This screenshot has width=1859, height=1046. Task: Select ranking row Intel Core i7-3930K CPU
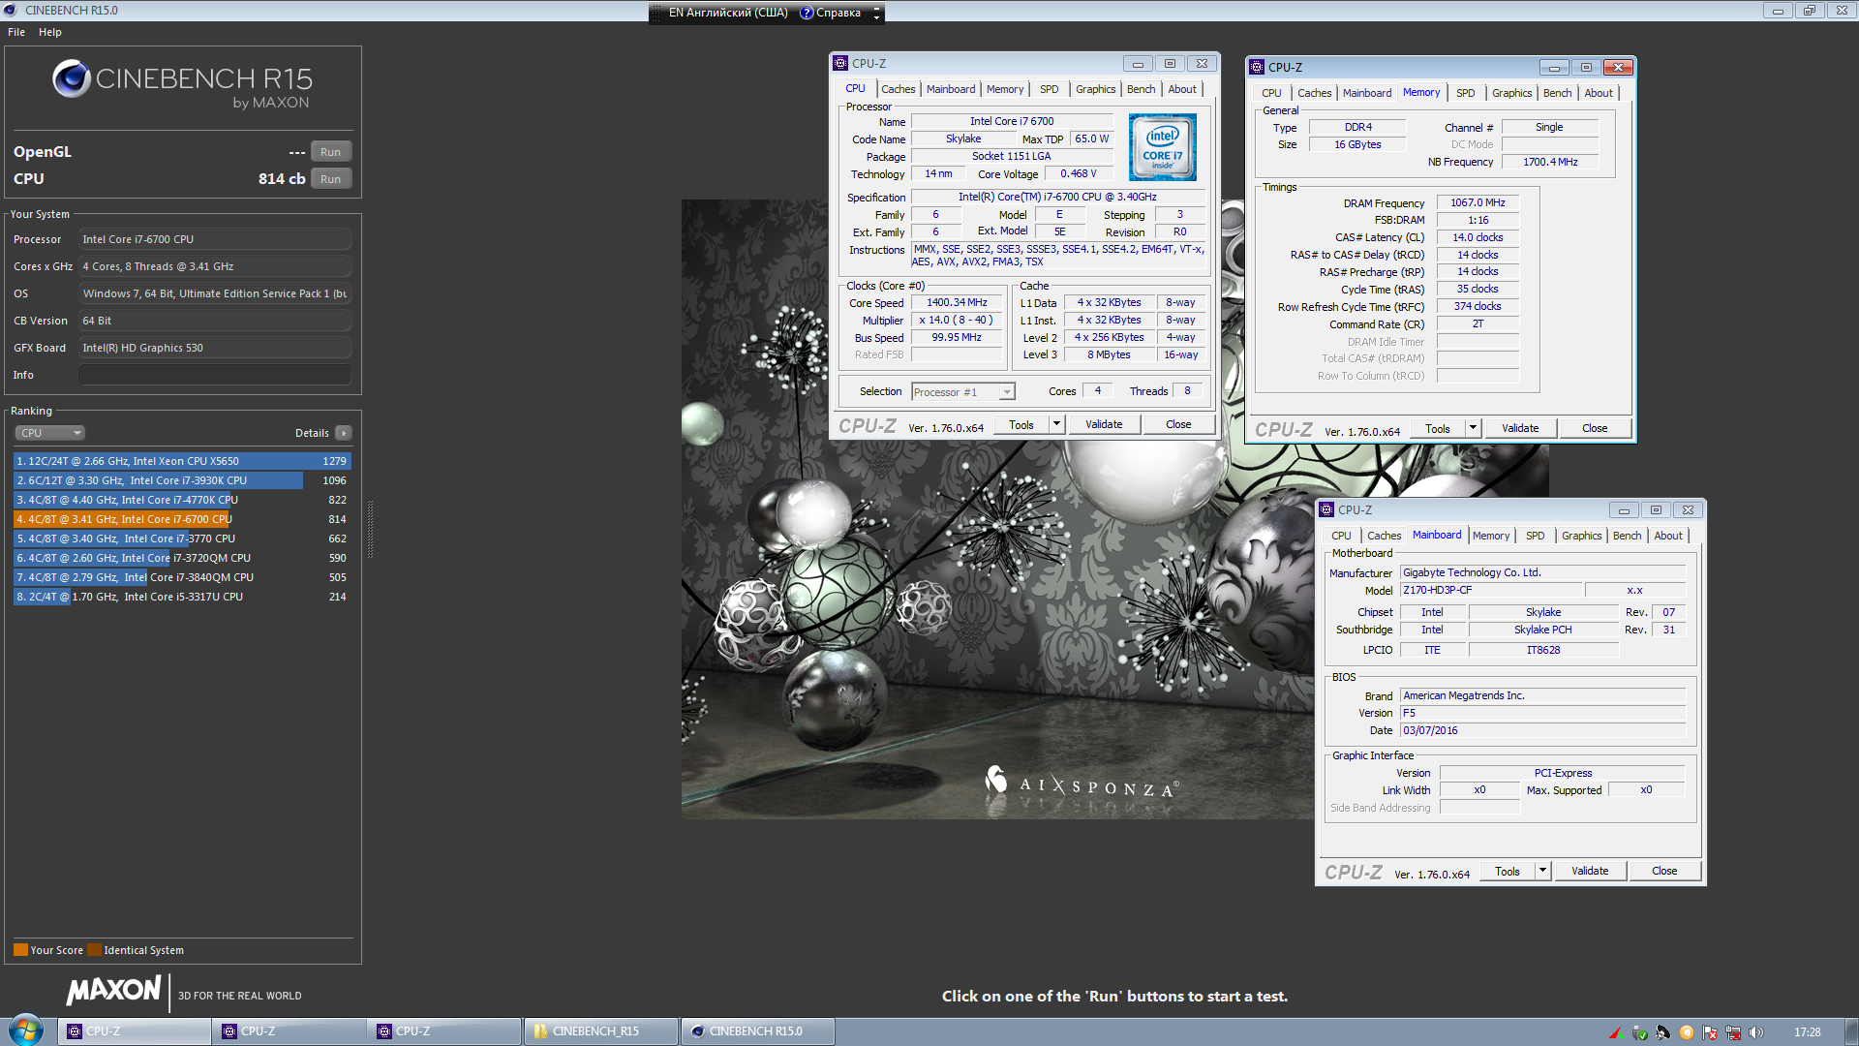(x=182, y=480)
